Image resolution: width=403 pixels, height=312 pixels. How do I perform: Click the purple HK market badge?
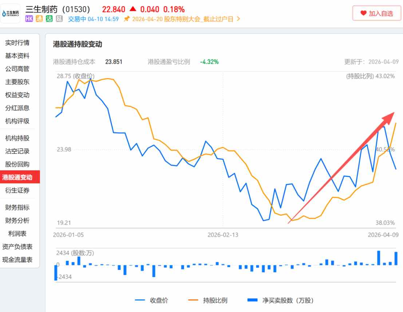coord(29,19)
